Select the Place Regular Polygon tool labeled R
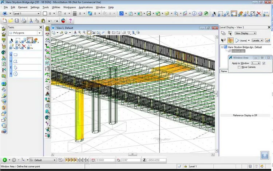 pos(16,74)
